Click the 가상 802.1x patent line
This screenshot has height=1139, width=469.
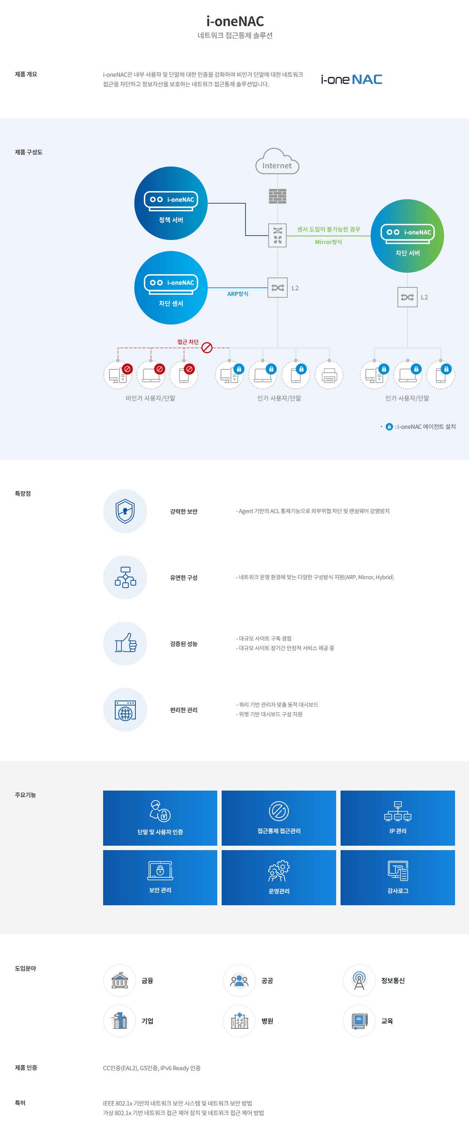tap(183, 1113)
